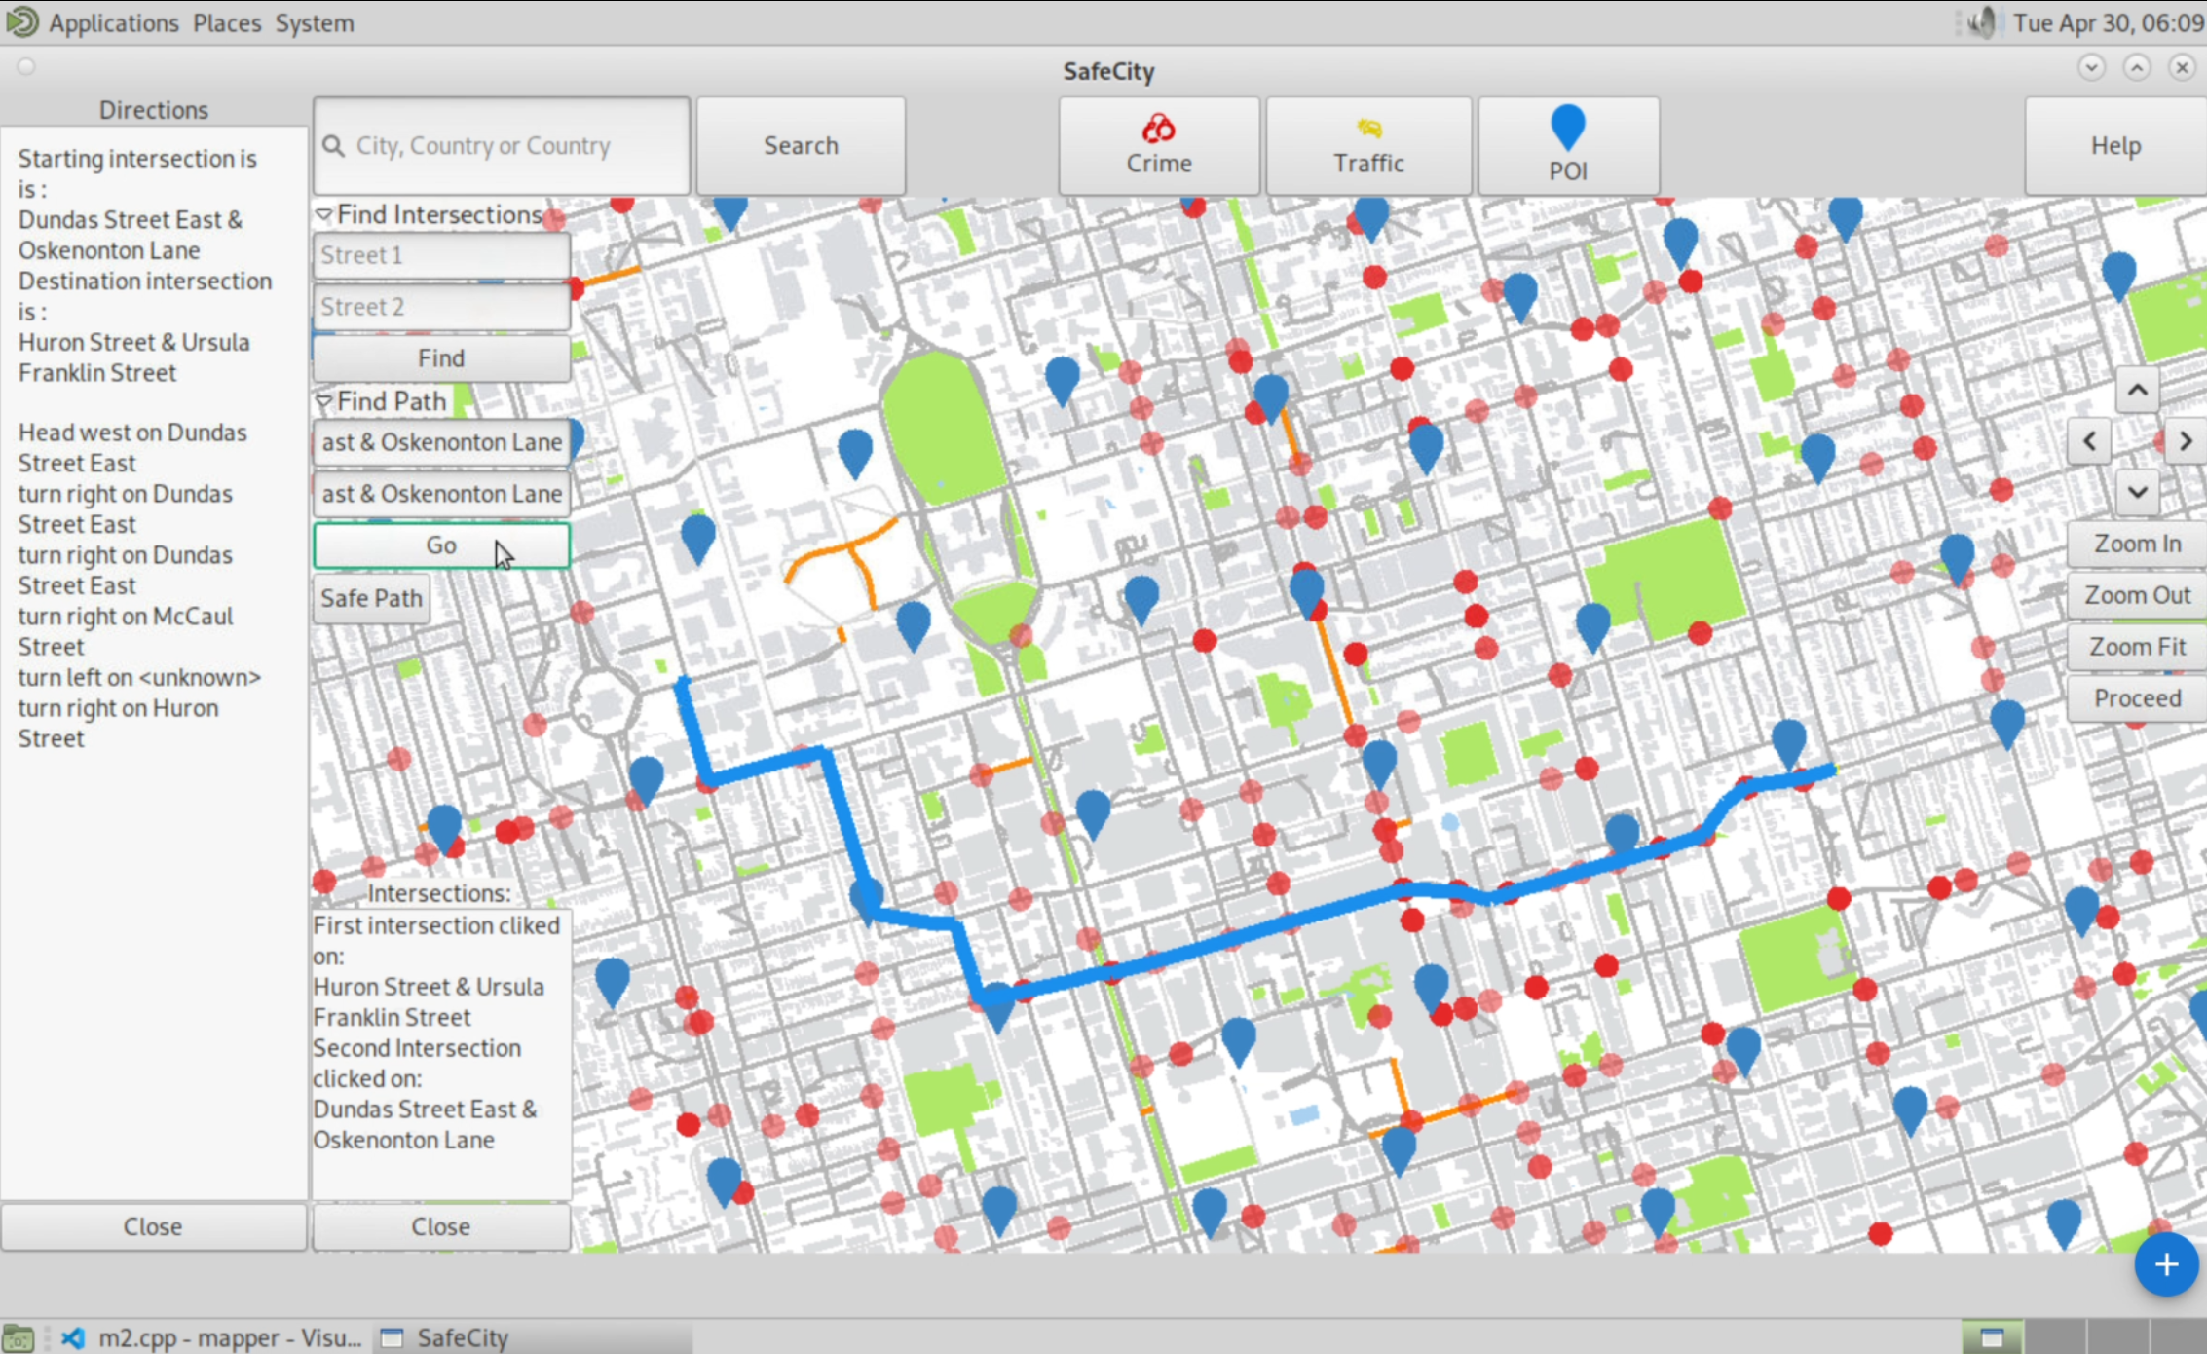Click the Intersections label
Screen dimensions: 2207x1354
438,893
